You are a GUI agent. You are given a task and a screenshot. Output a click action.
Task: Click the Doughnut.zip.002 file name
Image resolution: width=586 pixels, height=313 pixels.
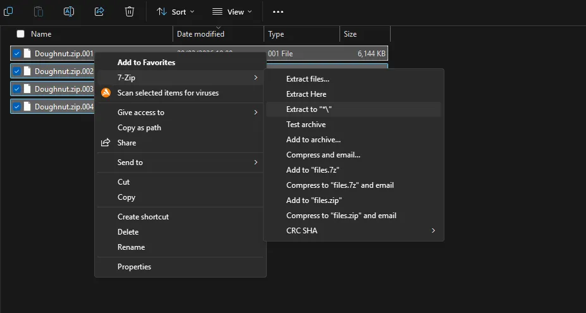point(64,71)
